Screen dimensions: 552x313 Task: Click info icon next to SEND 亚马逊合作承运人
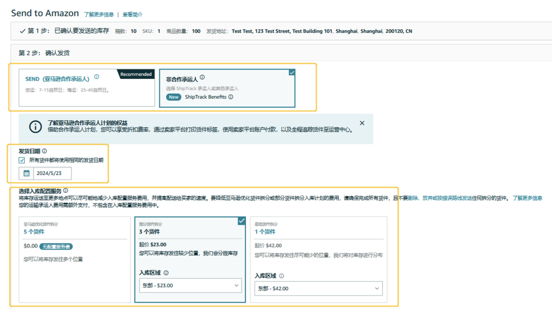[97, 77]
